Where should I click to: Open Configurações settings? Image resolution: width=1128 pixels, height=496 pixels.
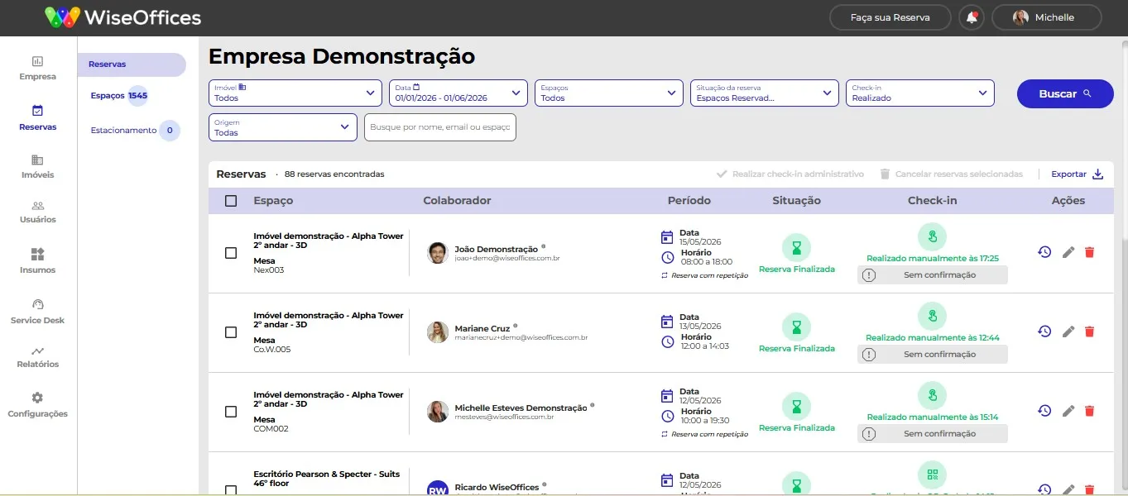pos(38,405)
